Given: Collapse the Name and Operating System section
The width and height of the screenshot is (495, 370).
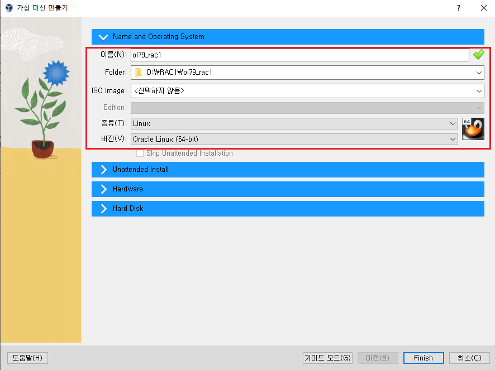Looking at the screenshot, I should tap(288, 37).
